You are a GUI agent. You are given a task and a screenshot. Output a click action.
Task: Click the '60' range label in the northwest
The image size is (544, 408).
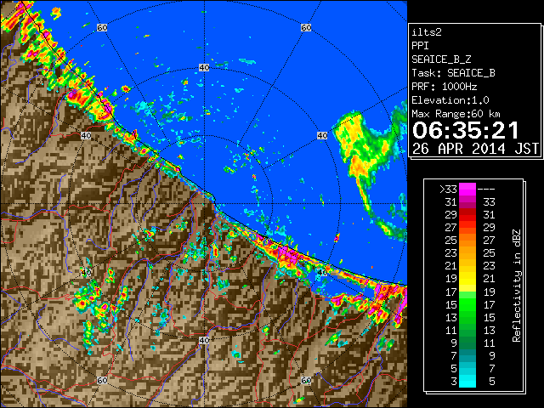102,27
